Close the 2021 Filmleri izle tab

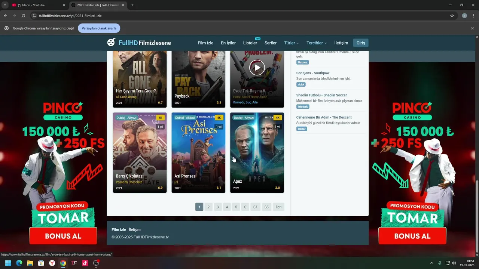point(124,5)
